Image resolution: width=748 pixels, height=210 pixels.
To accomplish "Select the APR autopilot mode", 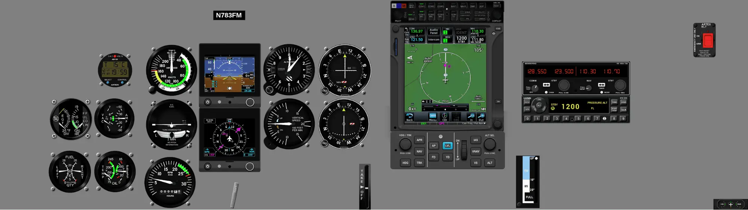I will (419, 140).
